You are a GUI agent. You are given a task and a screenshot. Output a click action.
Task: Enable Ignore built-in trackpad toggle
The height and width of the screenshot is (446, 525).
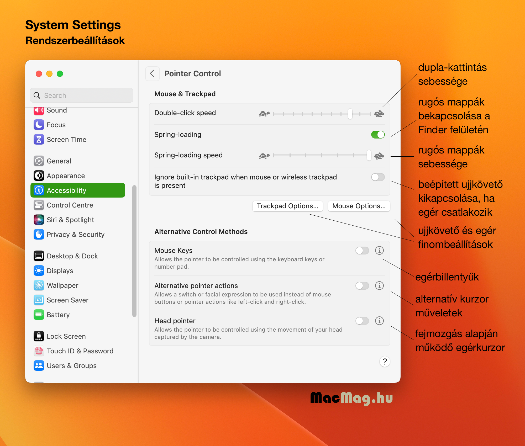(378, 177)
